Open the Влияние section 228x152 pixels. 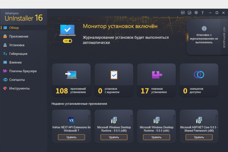click(x=24, y=62)
